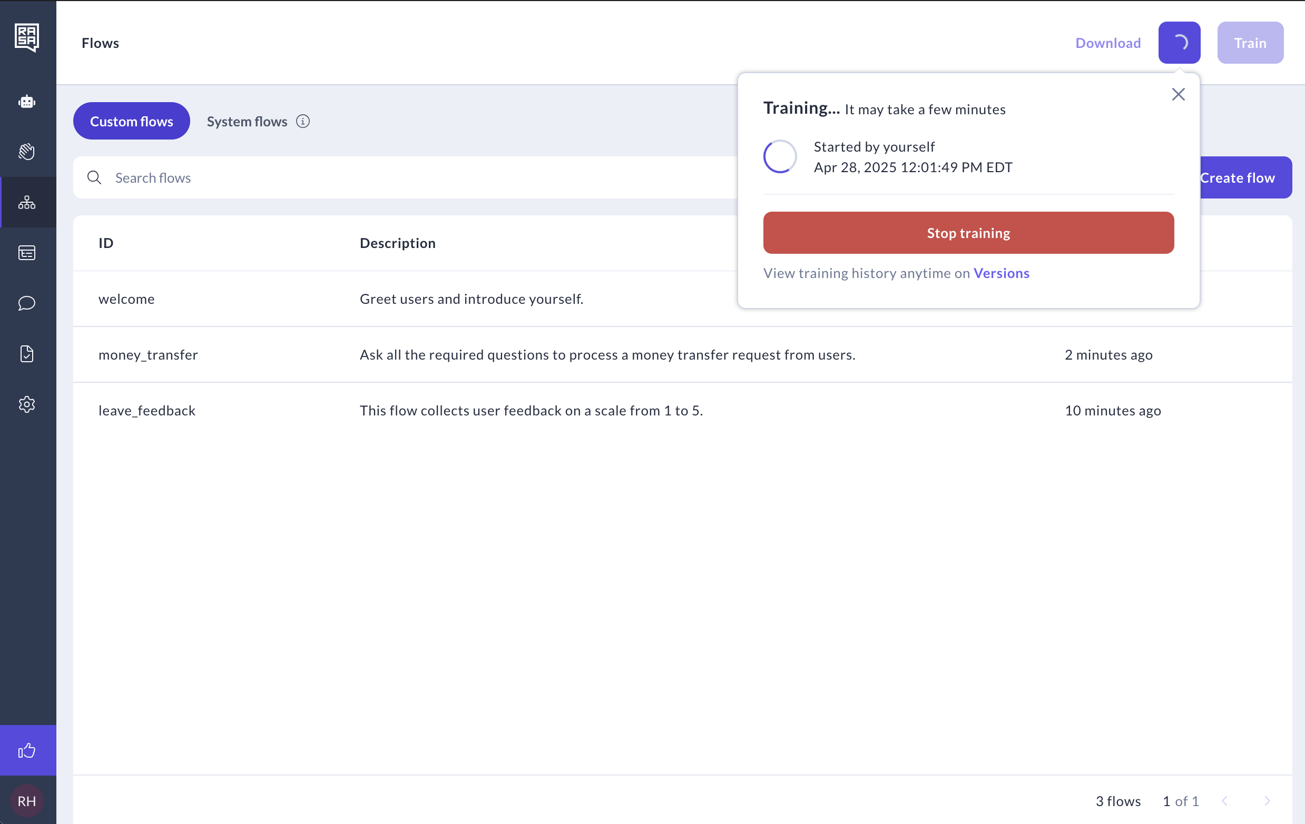Screen dimensions: 1305x824
Task: Click the training spinner status button
Action: pos(1179,43)
